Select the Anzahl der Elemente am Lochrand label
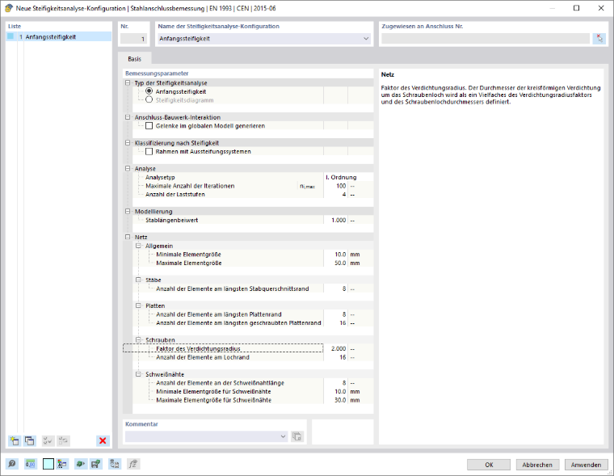 pyautogui.click(x=203, y=357)
